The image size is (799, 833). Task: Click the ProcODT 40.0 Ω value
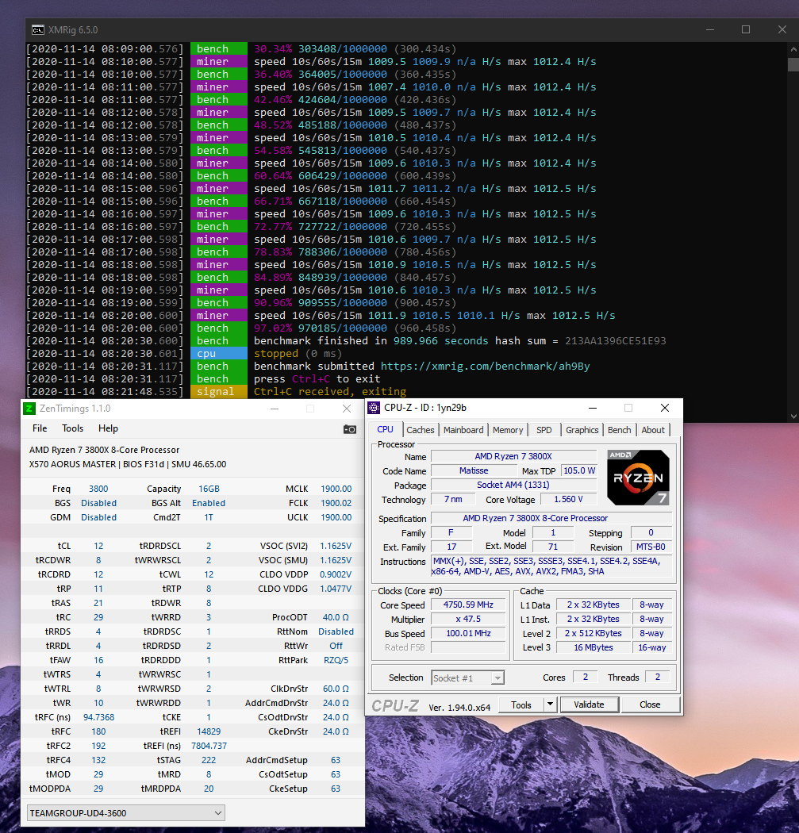click(336, 617)
